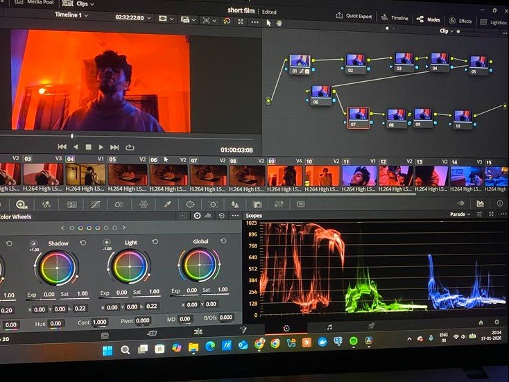Click the viewer scrubber playhead

click(x=72, y=136)
